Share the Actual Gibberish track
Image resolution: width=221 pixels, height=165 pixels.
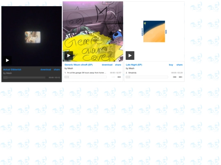(x=56, y=70)
